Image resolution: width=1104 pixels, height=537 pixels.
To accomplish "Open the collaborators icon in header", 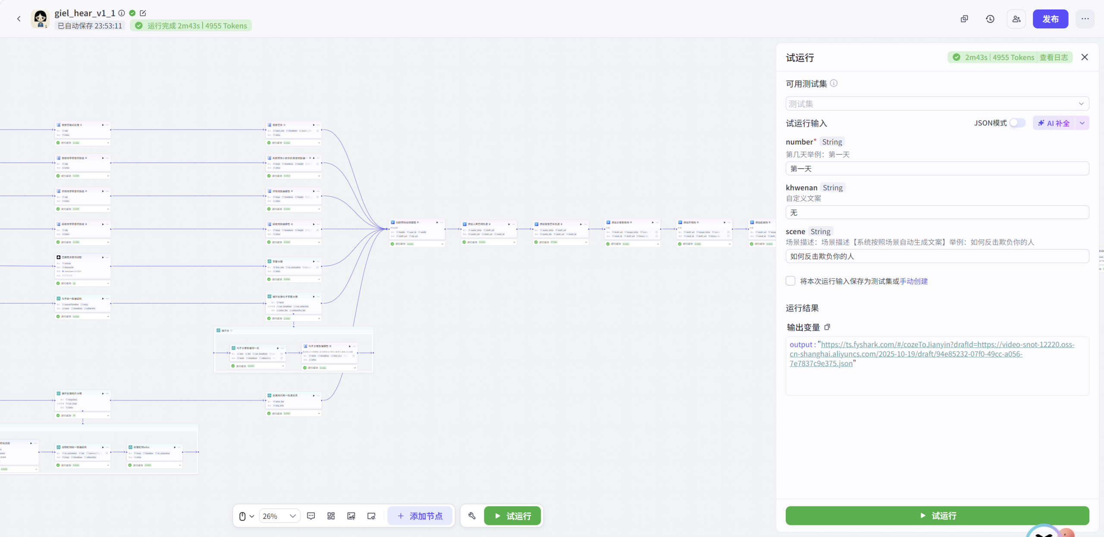I will pyautogui.click(x=1016, y=19).
